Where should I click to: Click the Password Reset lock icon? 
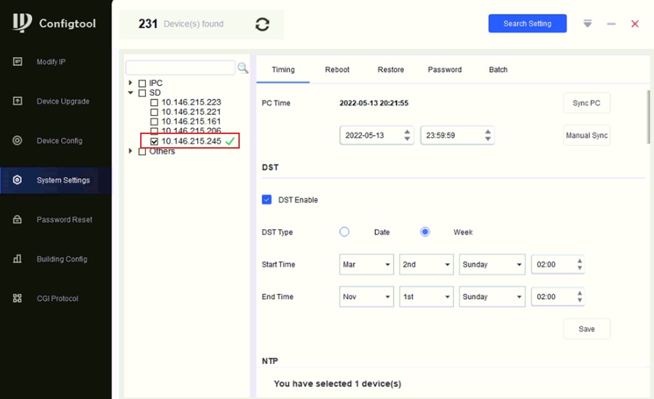coord(18,219)
